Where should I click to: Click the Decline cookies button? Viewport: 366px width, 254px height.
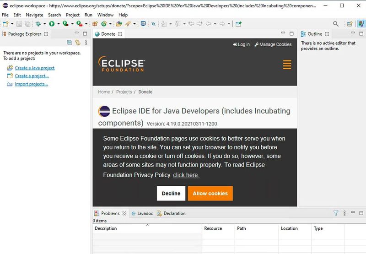click(x=171, y=193)
